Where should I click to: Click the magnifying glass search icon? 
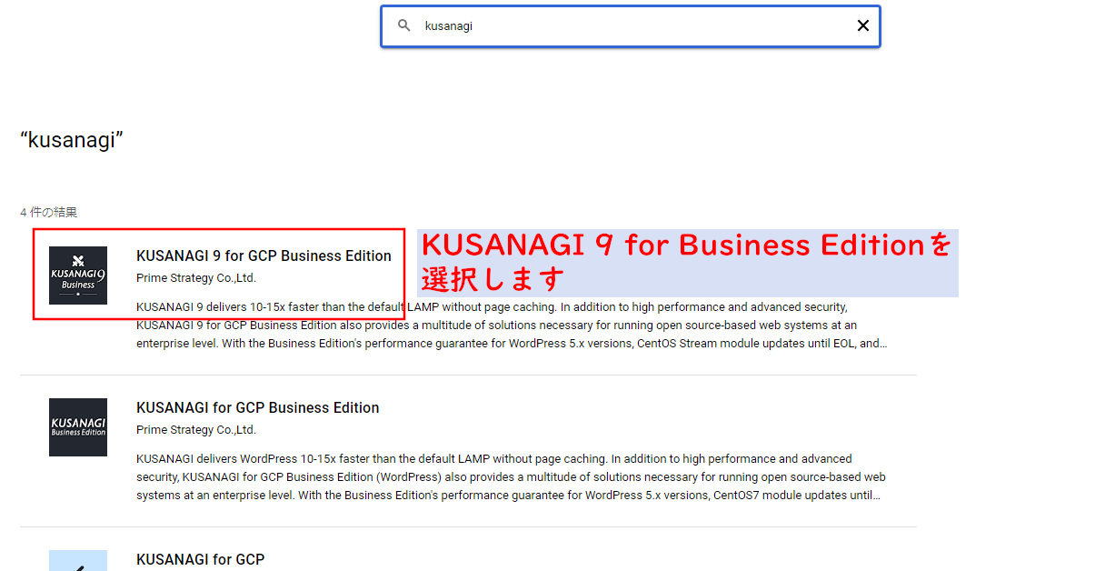click(404, 25)
